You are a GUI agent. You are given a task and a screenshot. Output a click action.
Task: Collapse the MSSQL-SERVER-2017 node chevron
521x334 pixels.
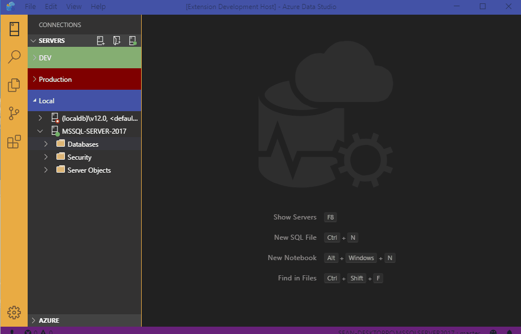click(40, 131)
